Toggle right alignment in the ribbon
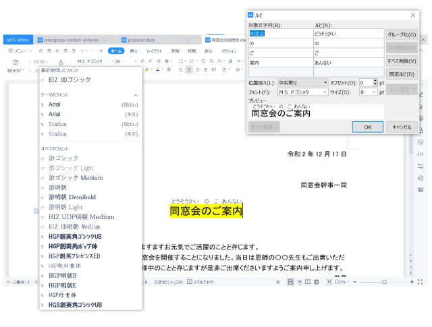The height and width of the screenshot is (327, 432). (197, 69)
